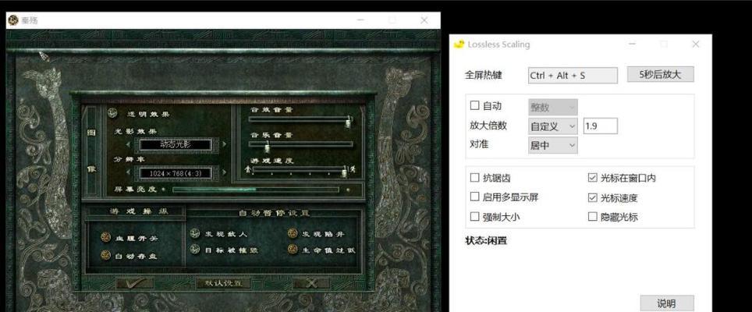This screenshot has width=752, height=312.
Task: Minimize the game window
Action: point(360,20)
